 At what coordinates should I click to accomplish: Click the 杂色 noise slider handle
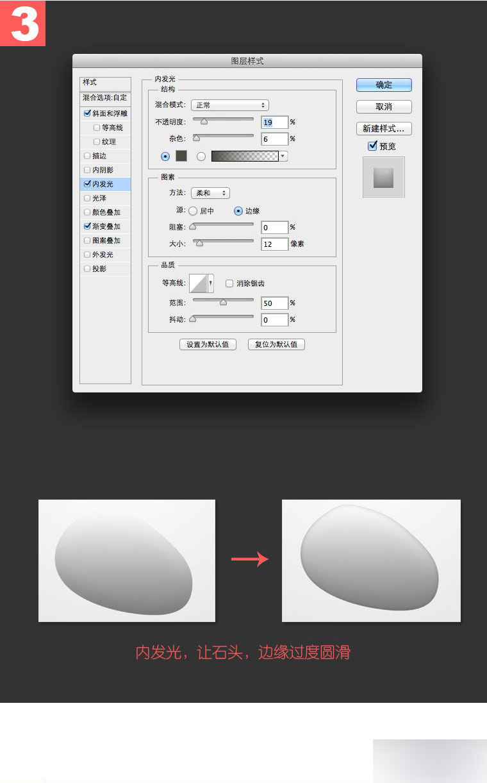coord(197,137)
